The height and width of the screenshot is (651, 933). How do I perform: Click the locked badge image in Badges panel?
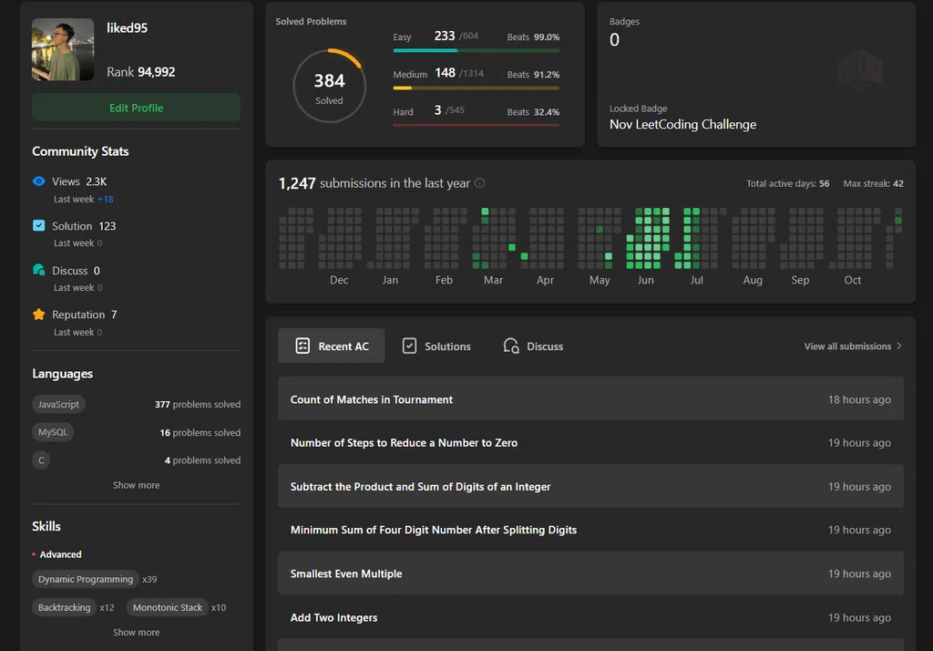860,71
